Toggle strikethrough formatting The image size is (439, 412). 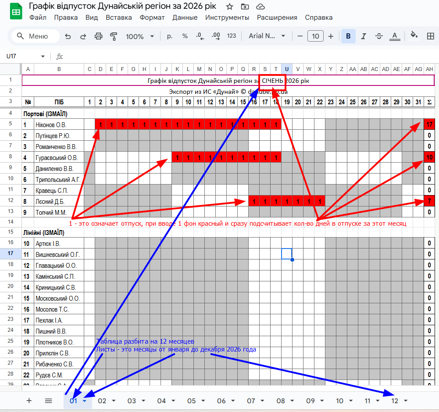(x=379, y=36)
